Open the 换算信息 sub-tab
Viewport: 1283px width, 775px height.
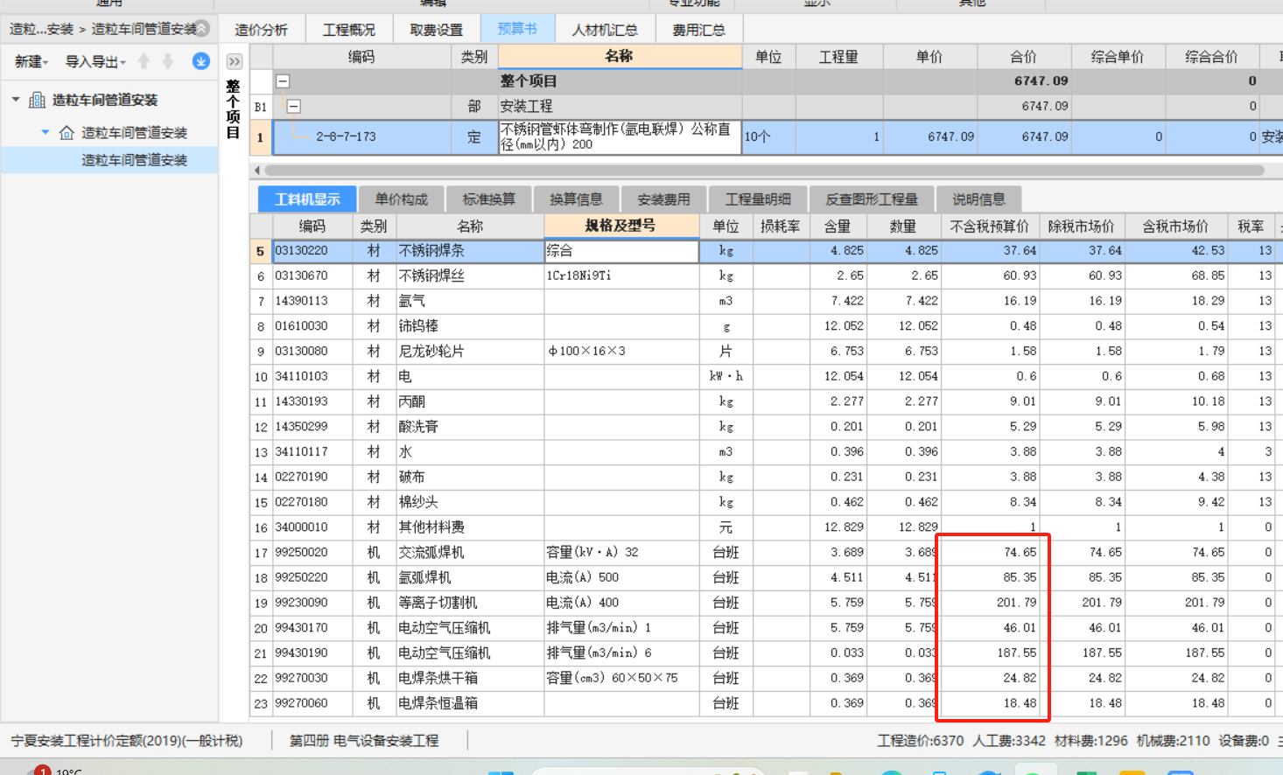(x=576, y=199)
